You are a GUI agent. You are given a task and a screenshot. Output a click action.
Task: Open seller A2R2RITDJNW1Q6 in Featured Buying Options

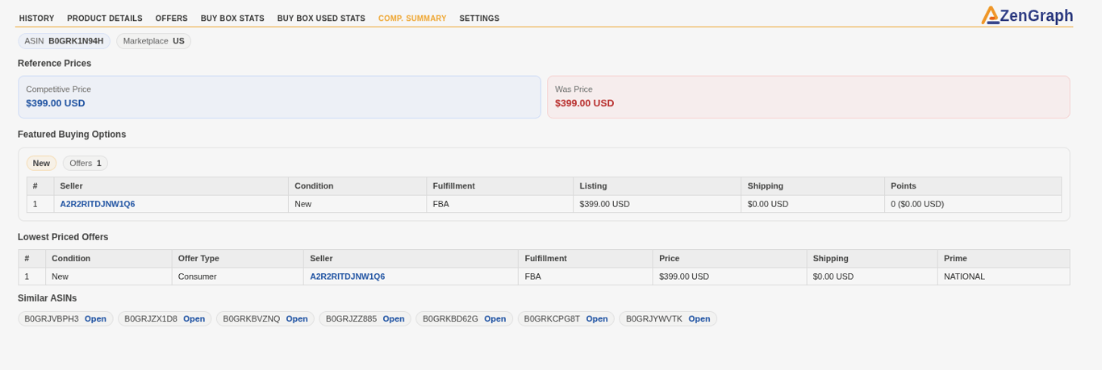pos(98,204)
